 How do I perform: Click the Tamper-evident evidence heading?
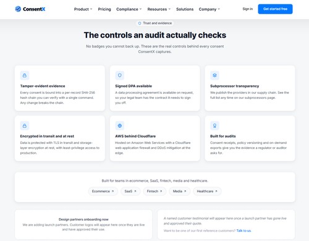point(43,86)
